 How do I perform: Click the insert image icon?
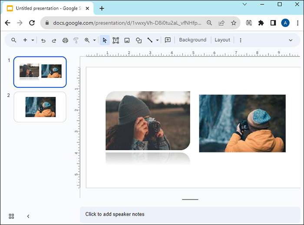point(127,40)
